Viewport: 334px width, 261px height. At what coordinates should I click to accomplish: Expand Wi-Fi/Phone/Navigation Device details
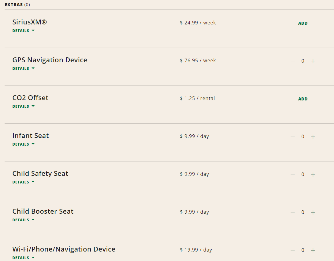coord(24,258)
